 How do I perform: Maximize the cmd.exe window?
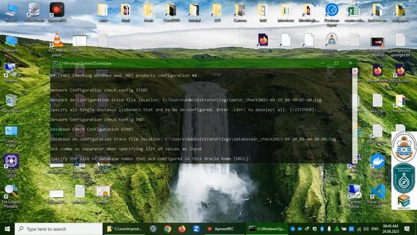(x=336, y=63)
